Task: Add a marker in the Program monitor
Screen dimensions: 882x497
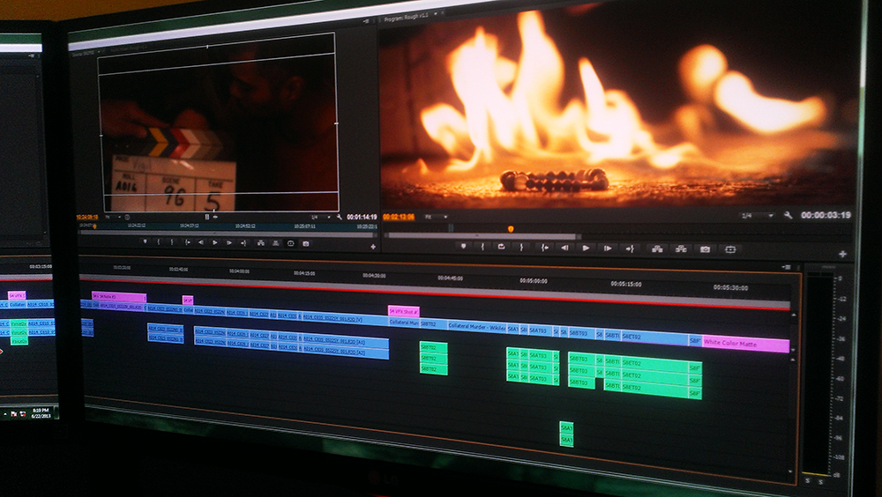Action: [x=463, y=246]
